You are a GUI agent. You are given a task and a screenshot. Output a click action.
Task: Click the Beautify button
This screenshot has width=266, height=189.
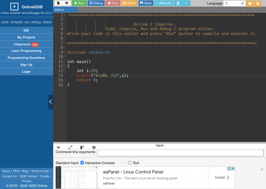point(163,3)
